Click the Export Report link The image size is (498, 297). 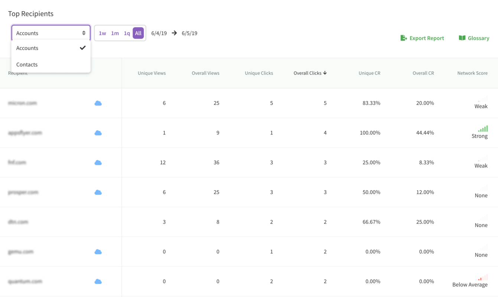coord(426,38)
